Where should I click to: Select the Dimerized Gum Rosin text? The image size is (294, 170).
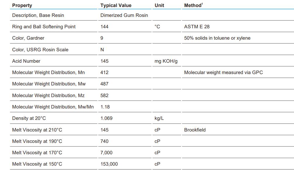[124, 15]
